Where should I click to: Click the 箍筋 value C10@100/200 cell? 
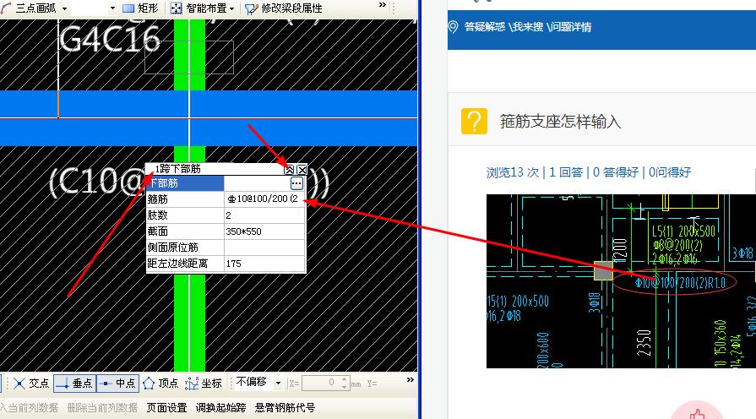[264, 199]
